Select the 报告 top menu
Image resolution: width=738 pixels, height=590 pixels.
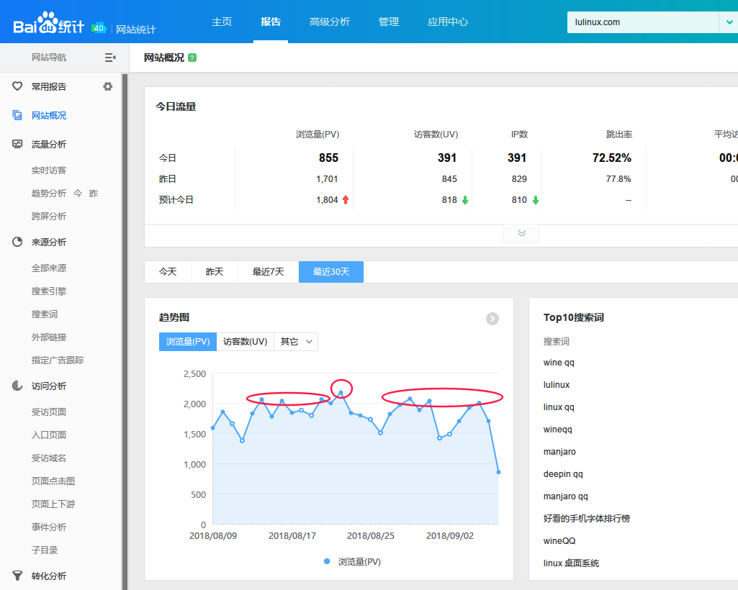coord(271,22)
